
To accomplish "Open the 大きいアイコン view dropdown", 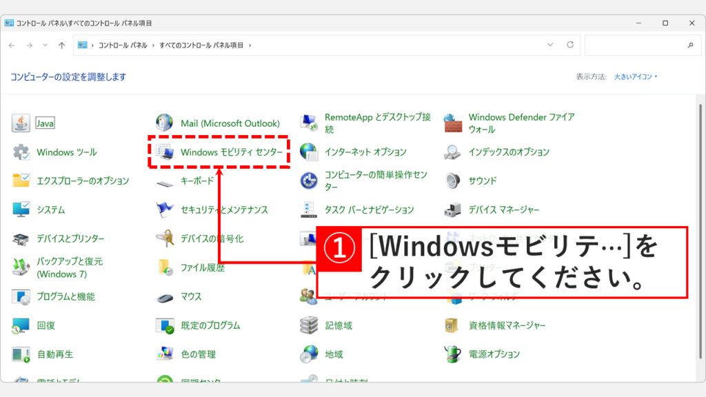I will pyautogui.click(x=635, y=77).
